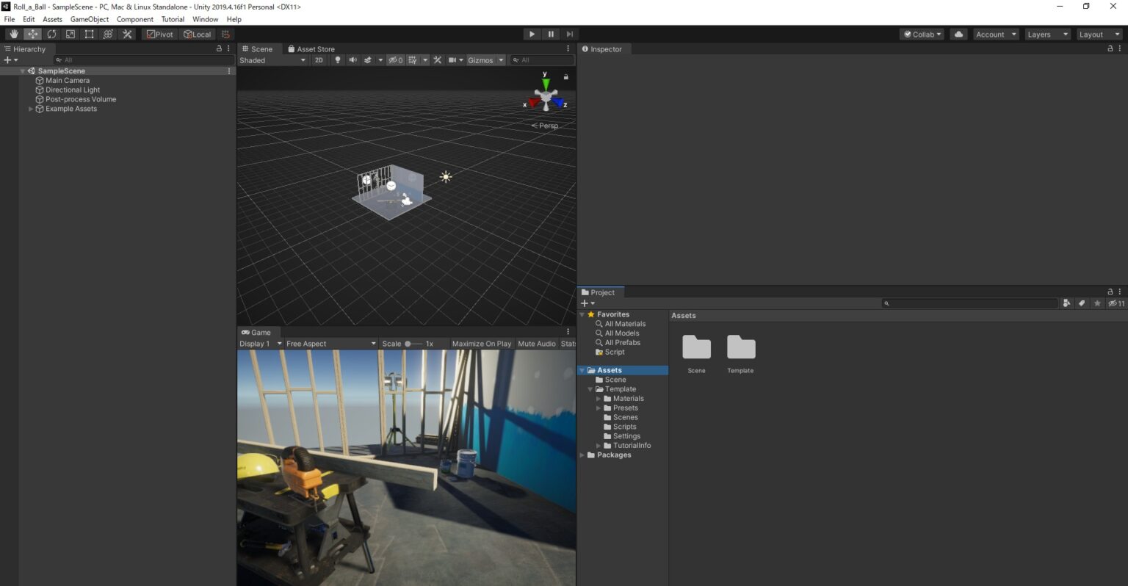Open the Gizmos dropdown arrow
The height and width of the screenshot is (586, 1128).
pos(502,60)
